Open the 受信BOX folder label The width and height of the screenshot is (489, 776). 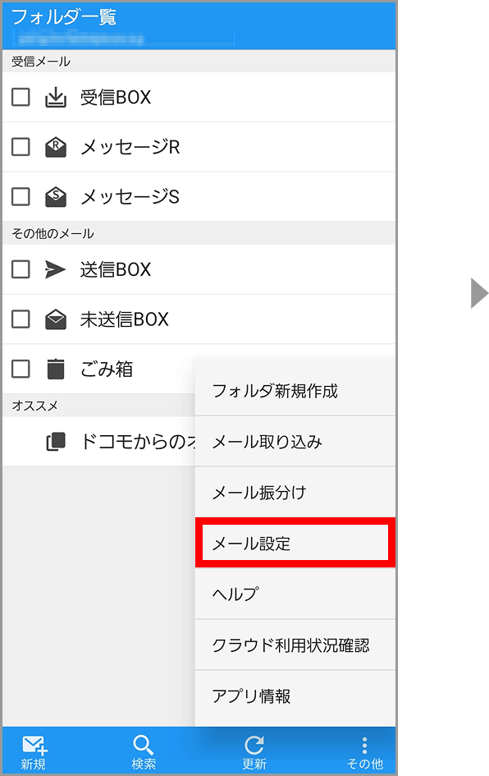coord(116,97)
